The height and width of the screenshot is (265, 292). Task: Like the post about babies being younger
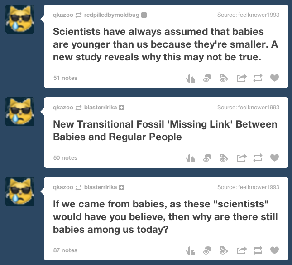[274, 78]
